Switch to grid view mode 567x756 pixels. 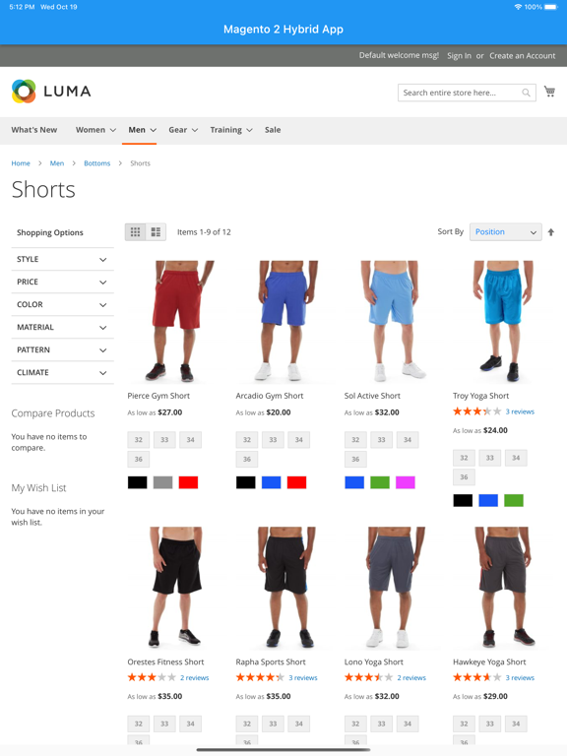(136, 232)
